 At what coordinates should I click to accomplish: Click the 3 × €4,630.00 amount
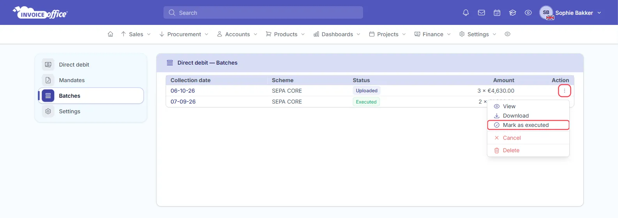496,91
